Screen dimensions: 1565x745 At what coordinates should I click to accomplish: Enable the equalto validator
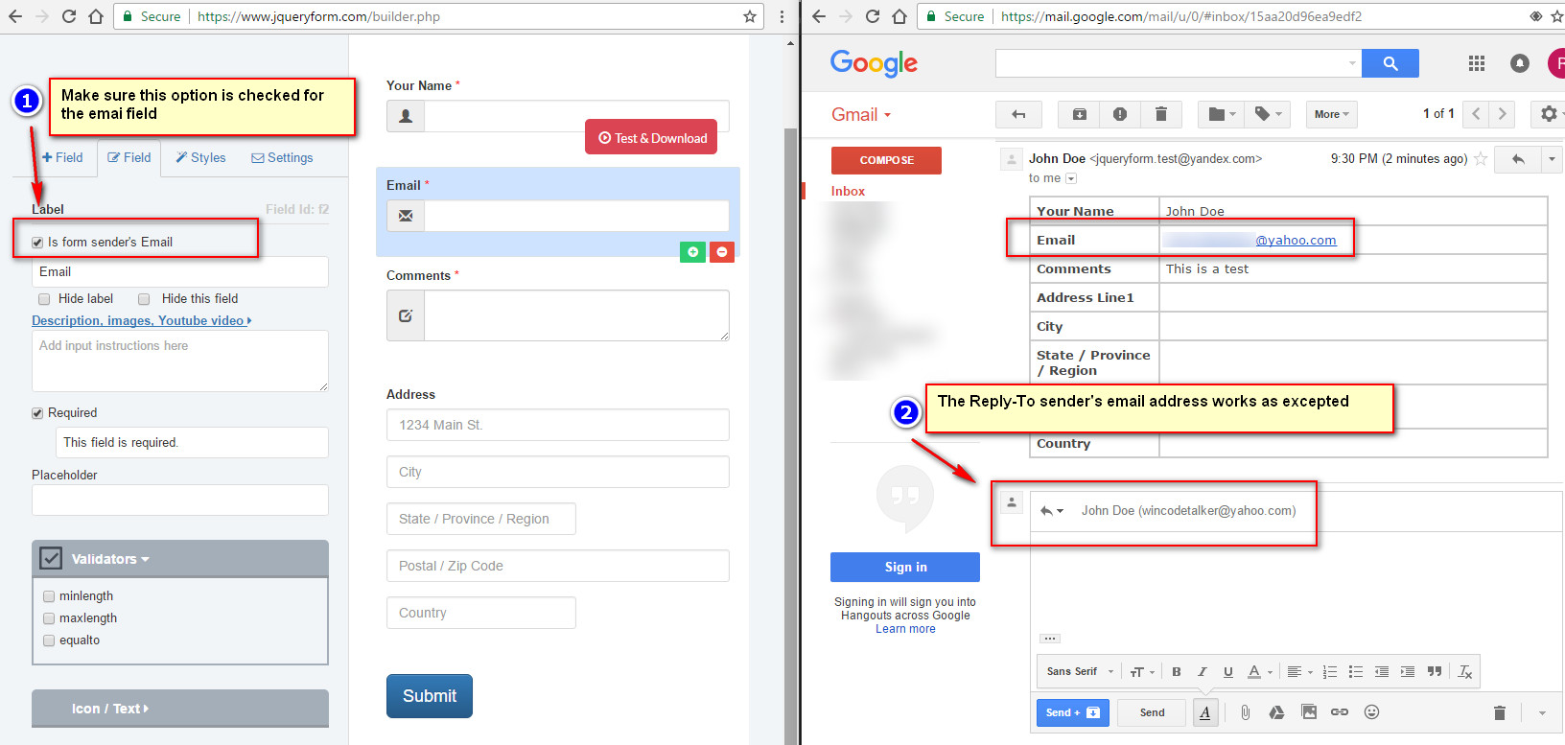click(x=49, y=640)
